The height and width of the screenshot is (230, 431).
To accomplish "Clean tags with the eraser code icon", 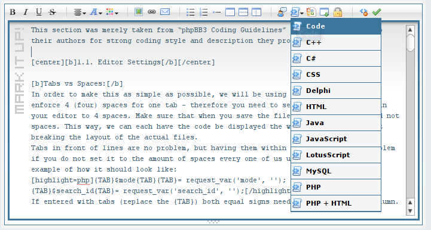I will 363,12.
